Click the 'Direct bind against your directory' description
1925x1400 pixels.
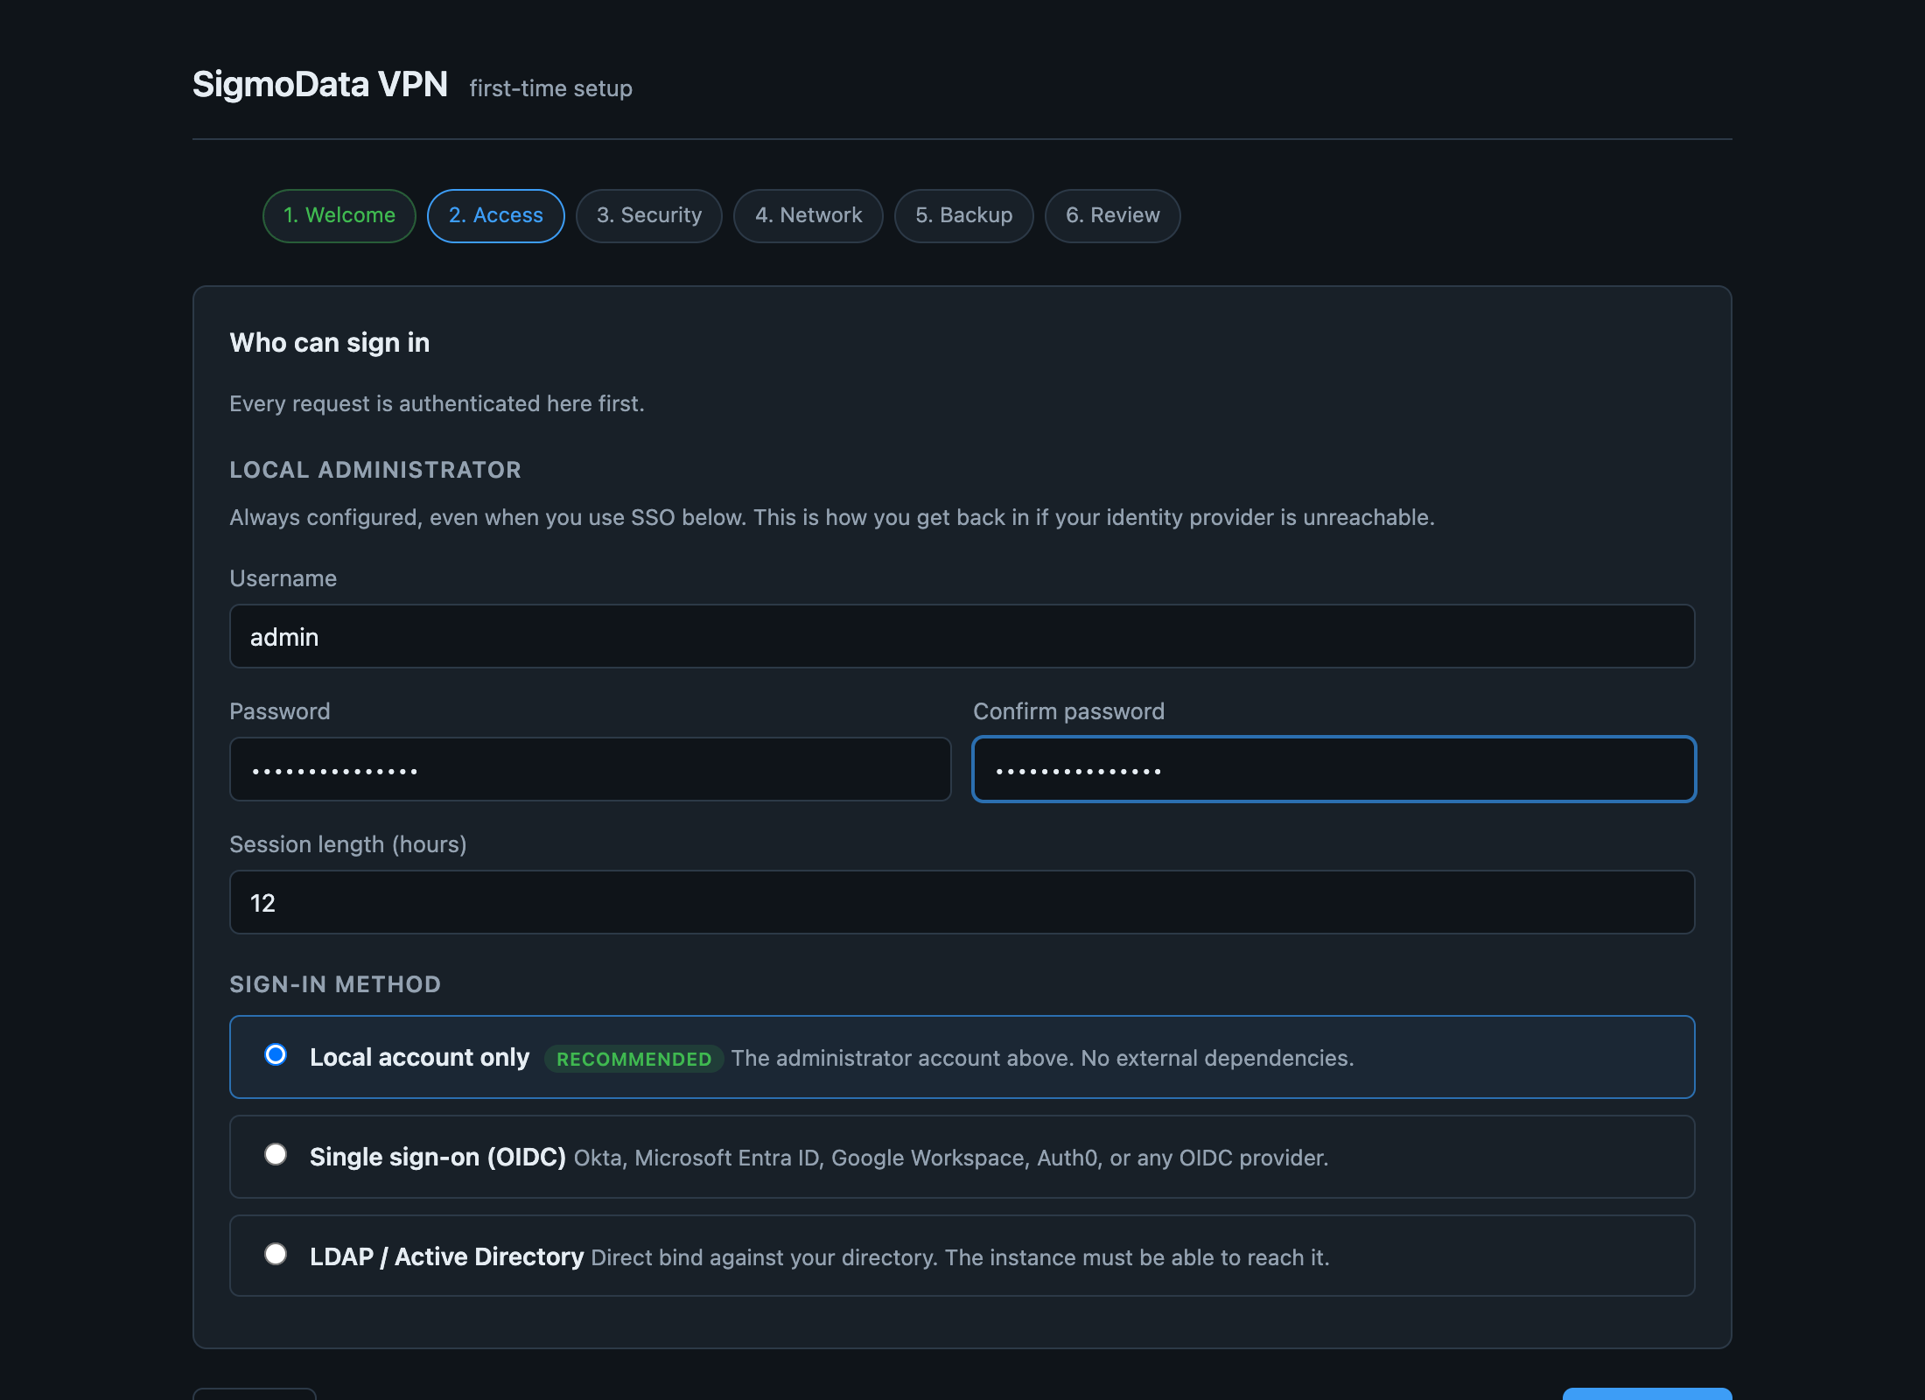click(x=960, y=1257)
